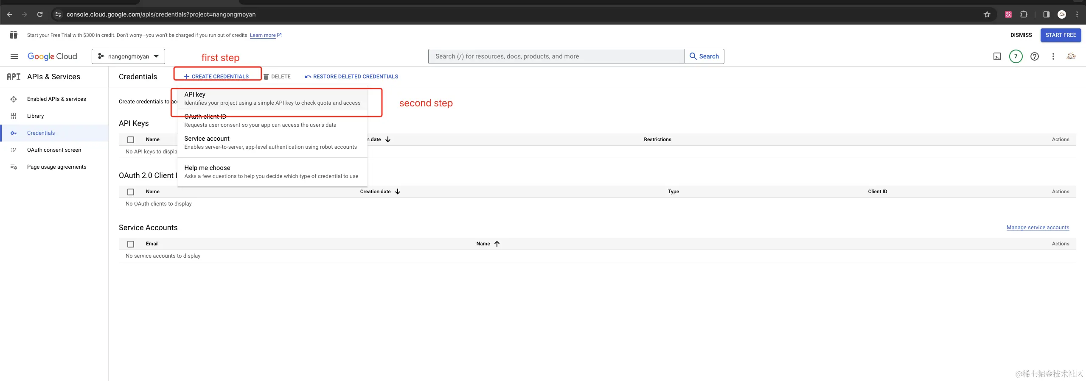Open the nangongmoyan project selector dropdown

pyautogui.click(x=128, y=56)
